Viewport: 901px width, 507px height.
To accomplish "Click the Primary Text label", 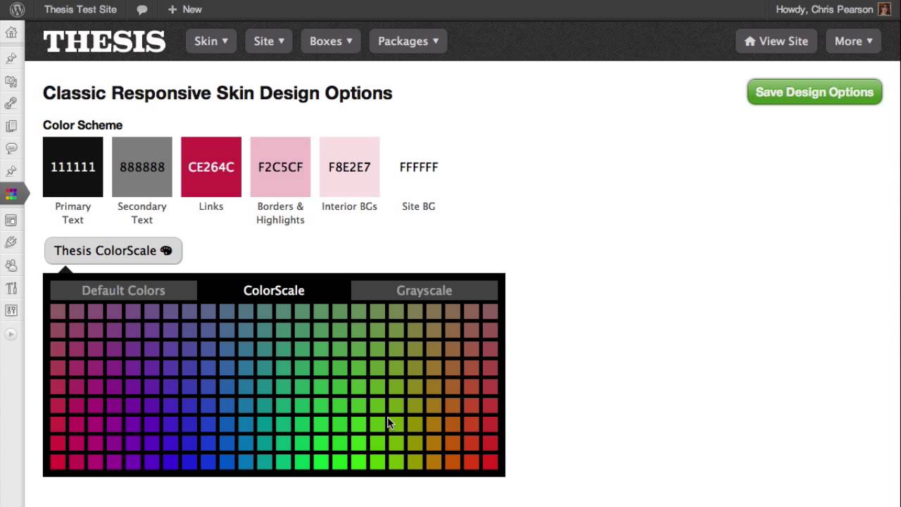I will click(73, 213).
